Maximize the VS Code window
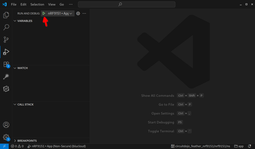Screen dimensions: 255x149 coord(246,5)
